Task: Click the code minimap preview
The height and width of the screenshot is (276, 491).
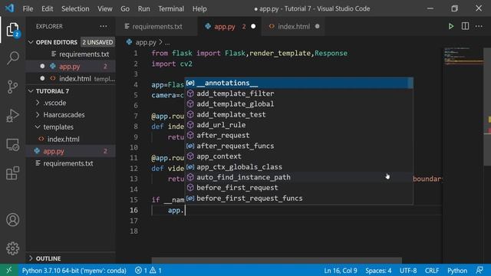Action: [x=464, y=56]
